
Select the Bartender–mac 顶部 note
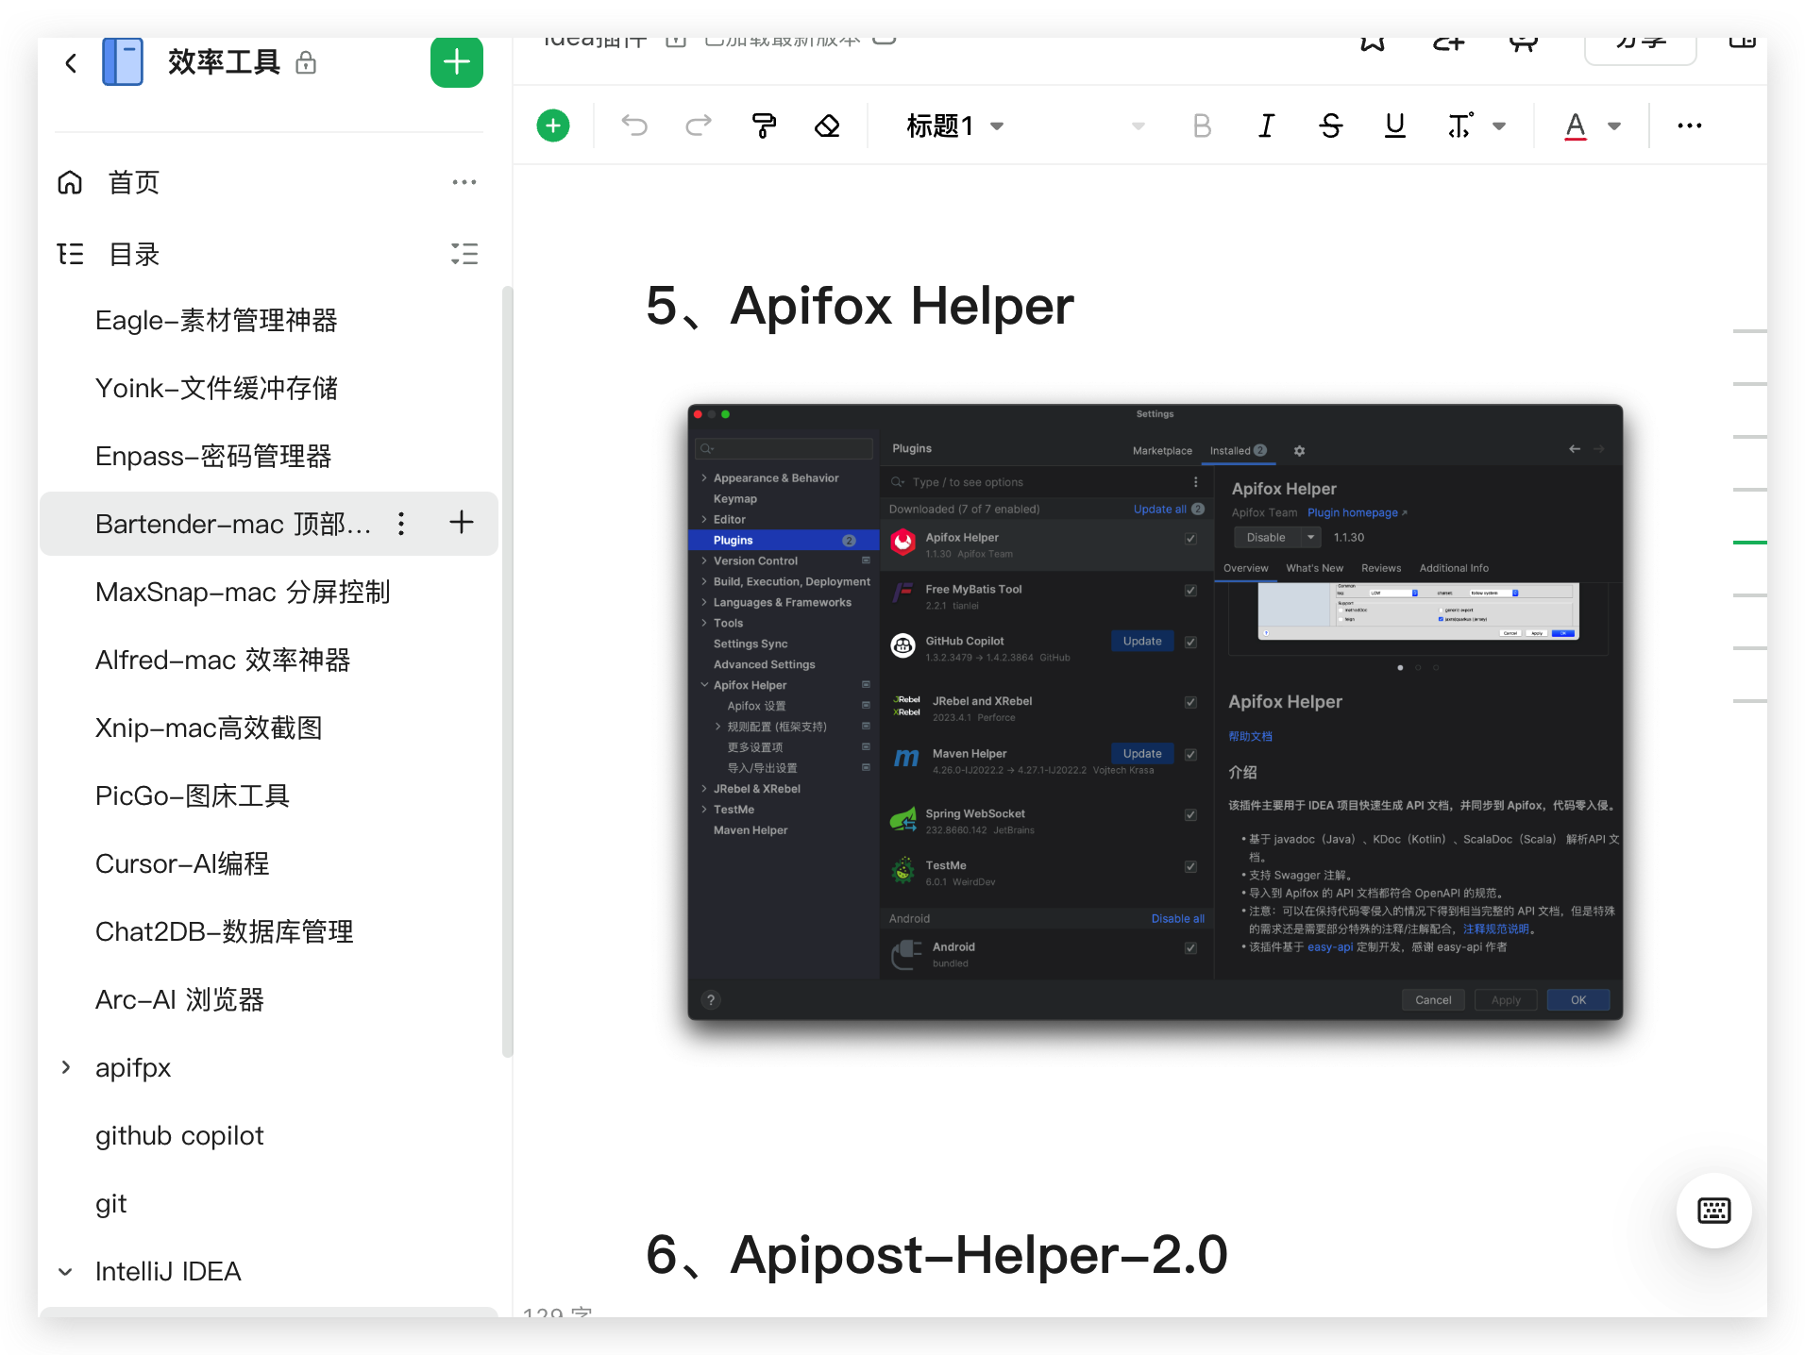[233, 524]
